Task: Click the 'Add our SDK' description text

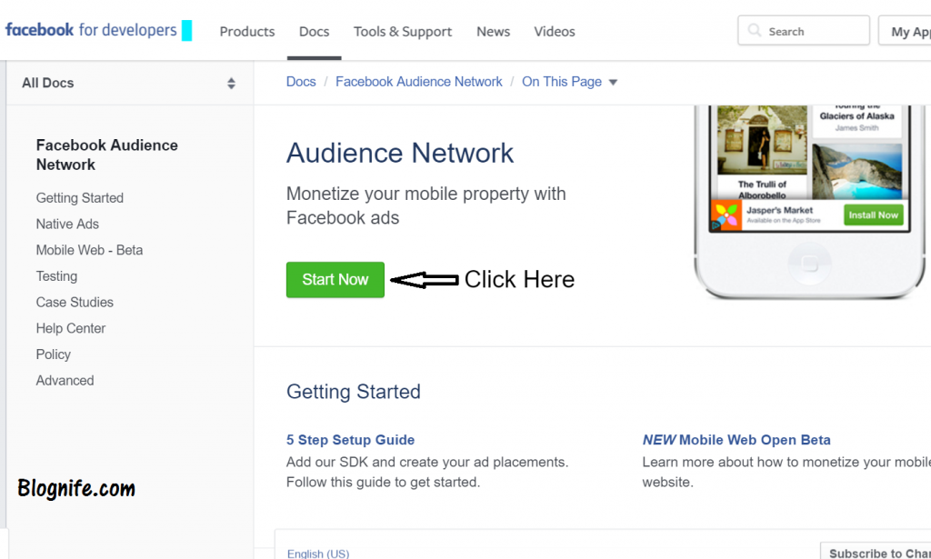Action: [427, 473]
